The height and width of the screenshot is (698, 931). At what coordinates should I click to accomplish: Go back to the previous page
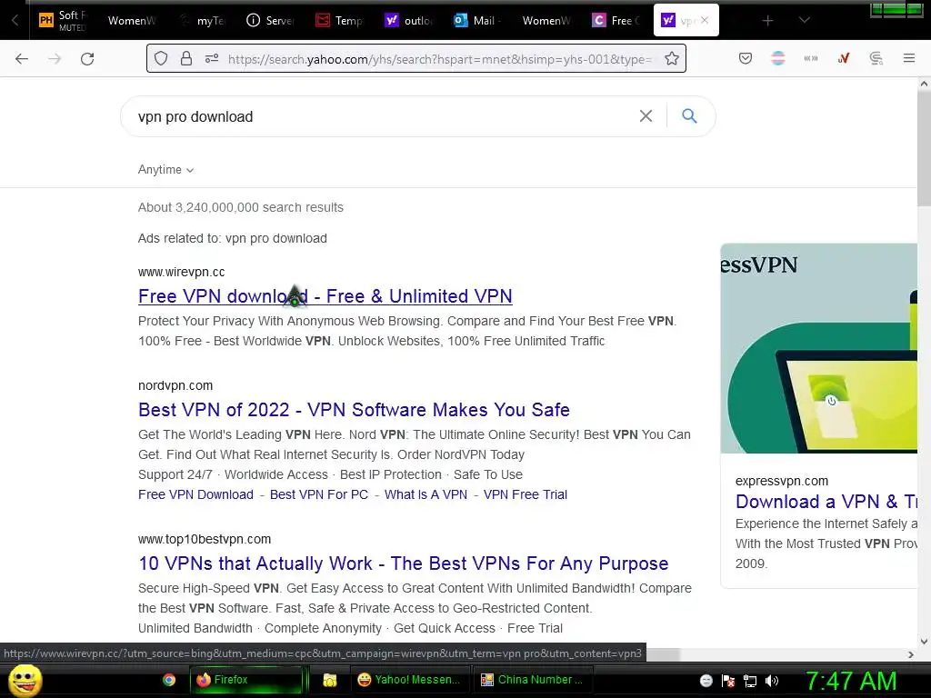point(22,59)
